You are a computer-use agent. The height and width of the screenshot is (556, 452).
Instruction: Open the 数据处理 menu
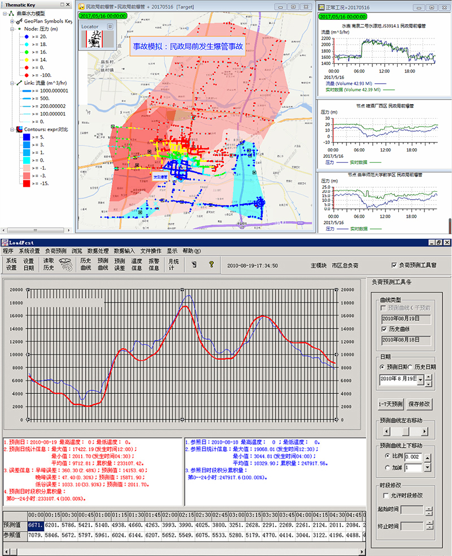tap(98, 251)
